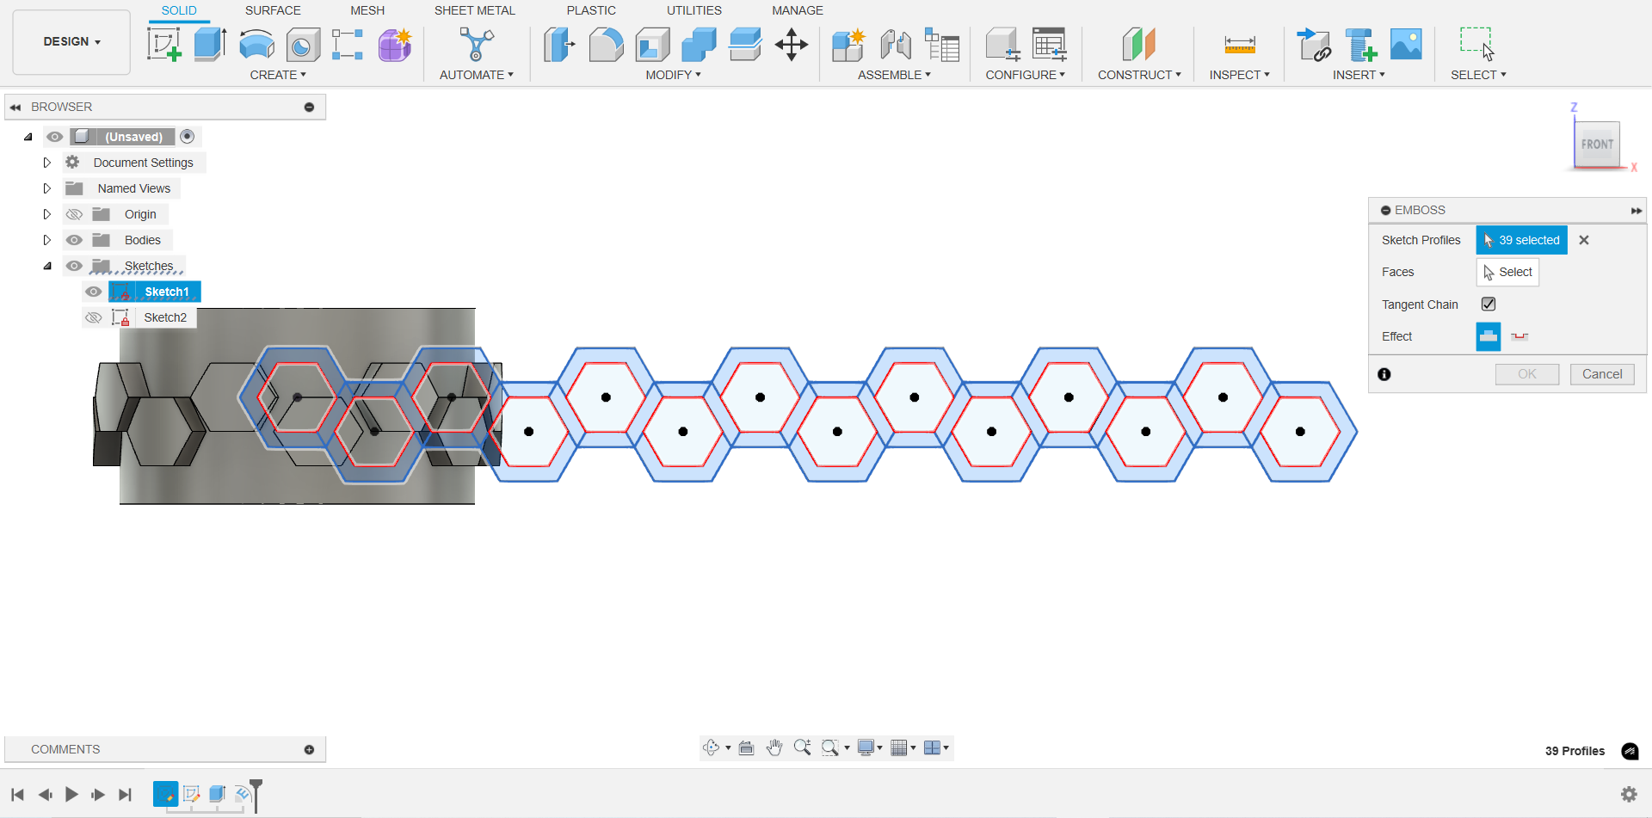This screenshot has width=1652, height=818.
Task: Select the New Component tool
Action: click(848, 44)
